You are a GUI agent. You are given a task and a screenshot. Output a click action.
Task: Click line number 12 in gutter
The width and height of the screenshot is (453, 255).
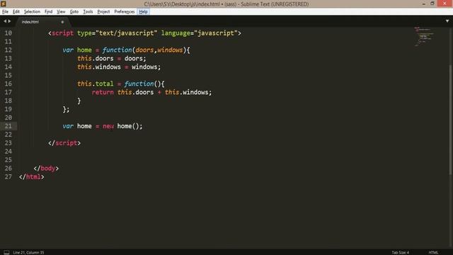point(8,50)
